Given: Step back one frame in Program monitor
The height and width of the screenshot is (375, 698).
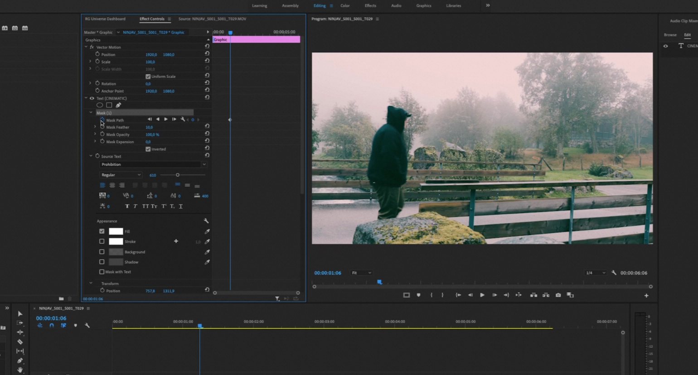Looking at the screenshot, I should 470,295.
